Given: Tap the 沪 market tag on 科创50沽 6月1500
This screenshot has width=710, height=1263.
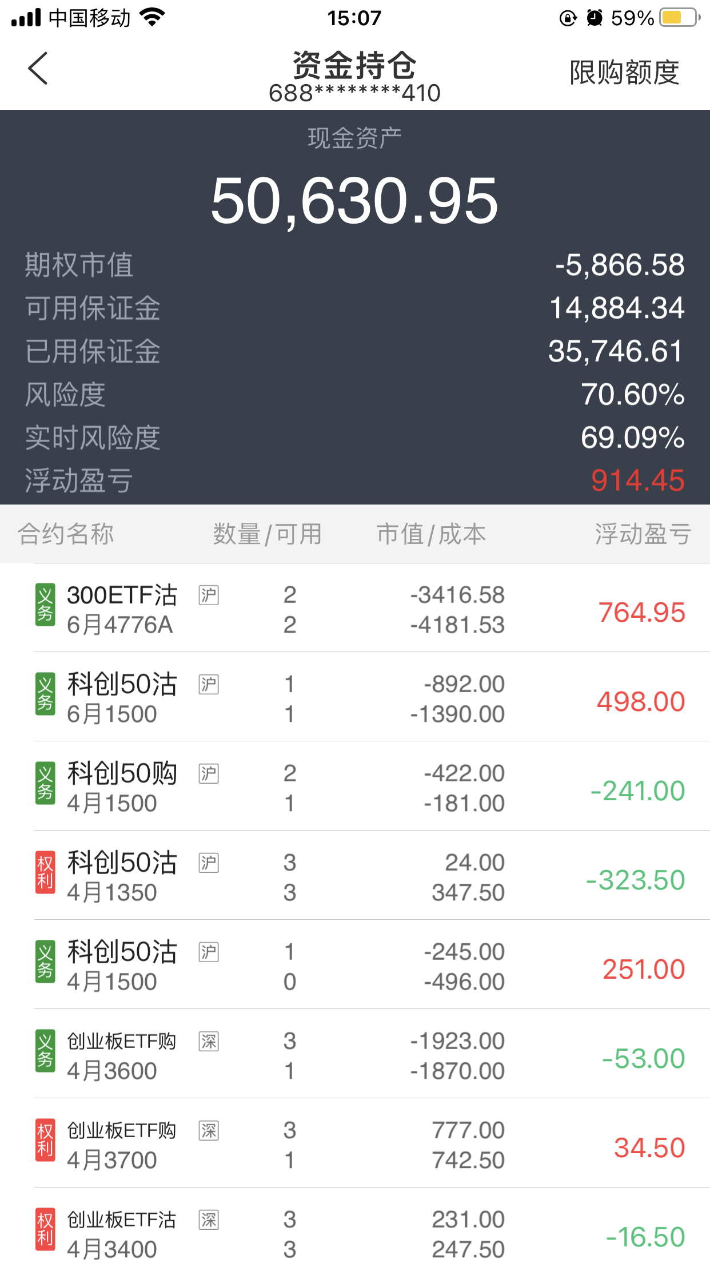Looking at the screenshot, I should [209, 684].
